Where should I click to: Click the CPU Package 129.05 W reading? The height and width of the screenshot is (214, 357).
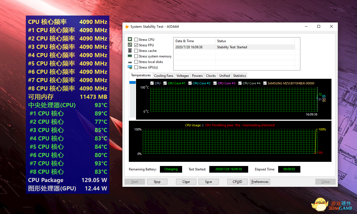[x=67, y=180]
